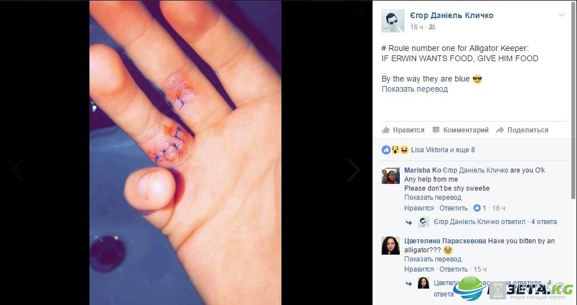Click the laughing reaction emoji icon
The image size is (577, 305).
pyautogui.click(x=404, y=150)
